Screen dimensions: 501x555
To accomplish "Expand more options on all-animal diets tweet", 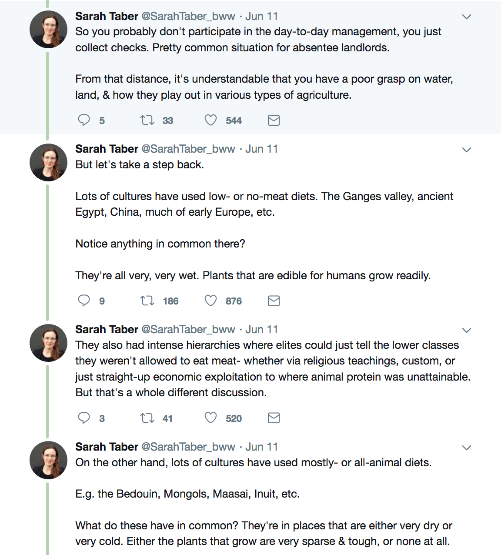I will pos(467,448).
